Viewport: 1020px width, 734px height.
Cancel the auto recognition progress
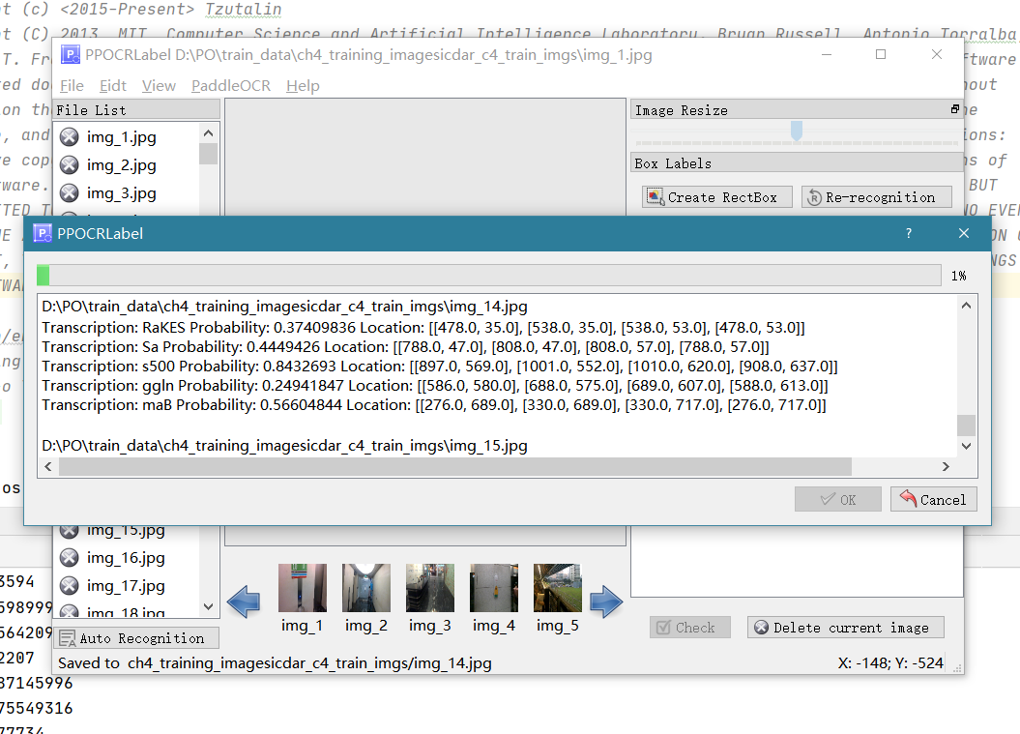click(x=934, y=499)
